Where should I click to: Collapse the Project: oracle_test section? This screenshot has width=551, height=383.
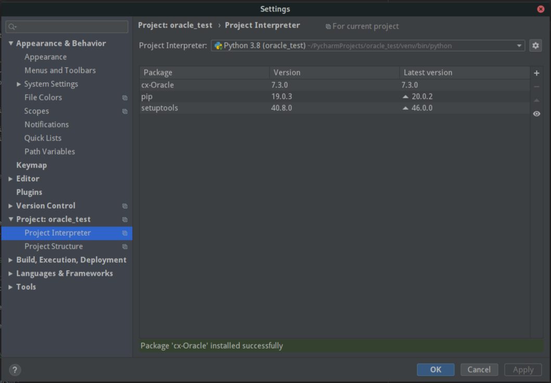coord(11,219)
